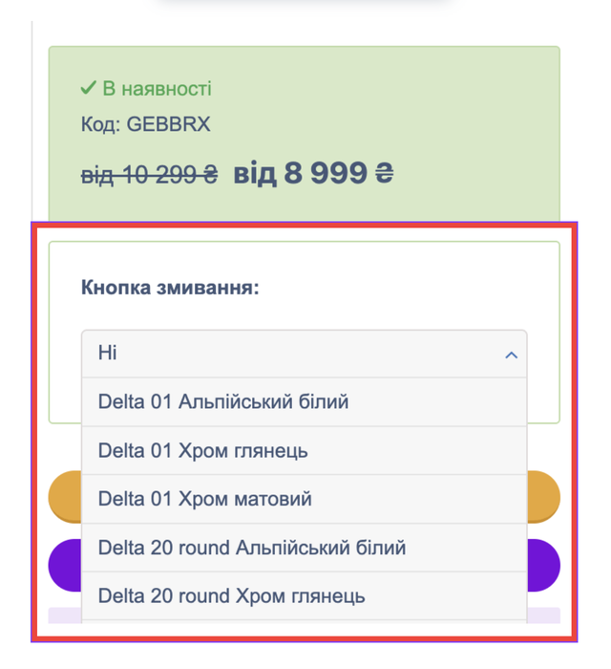The width and height of the screenshot is (611, 669).
Task: Click the В наявності status text
Action: (157, 88)
